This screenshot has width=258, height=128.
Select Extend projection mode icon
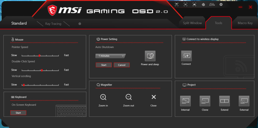(224, 101)
